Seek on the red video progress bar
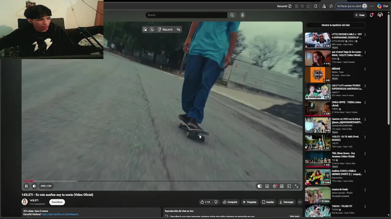391x219 pixels. (x=162, y=181)
